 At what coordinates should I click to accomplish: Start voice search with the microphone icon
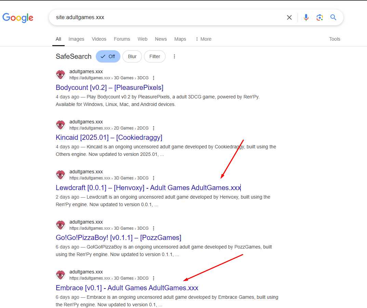306,17
